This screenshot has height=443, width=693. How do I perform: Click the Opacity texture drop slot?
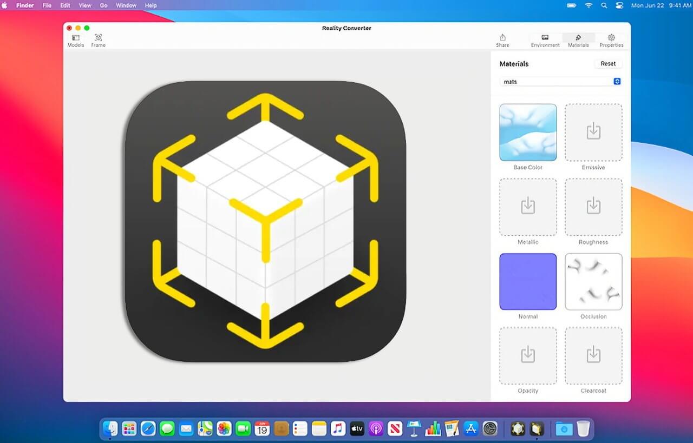pos(528,356)
